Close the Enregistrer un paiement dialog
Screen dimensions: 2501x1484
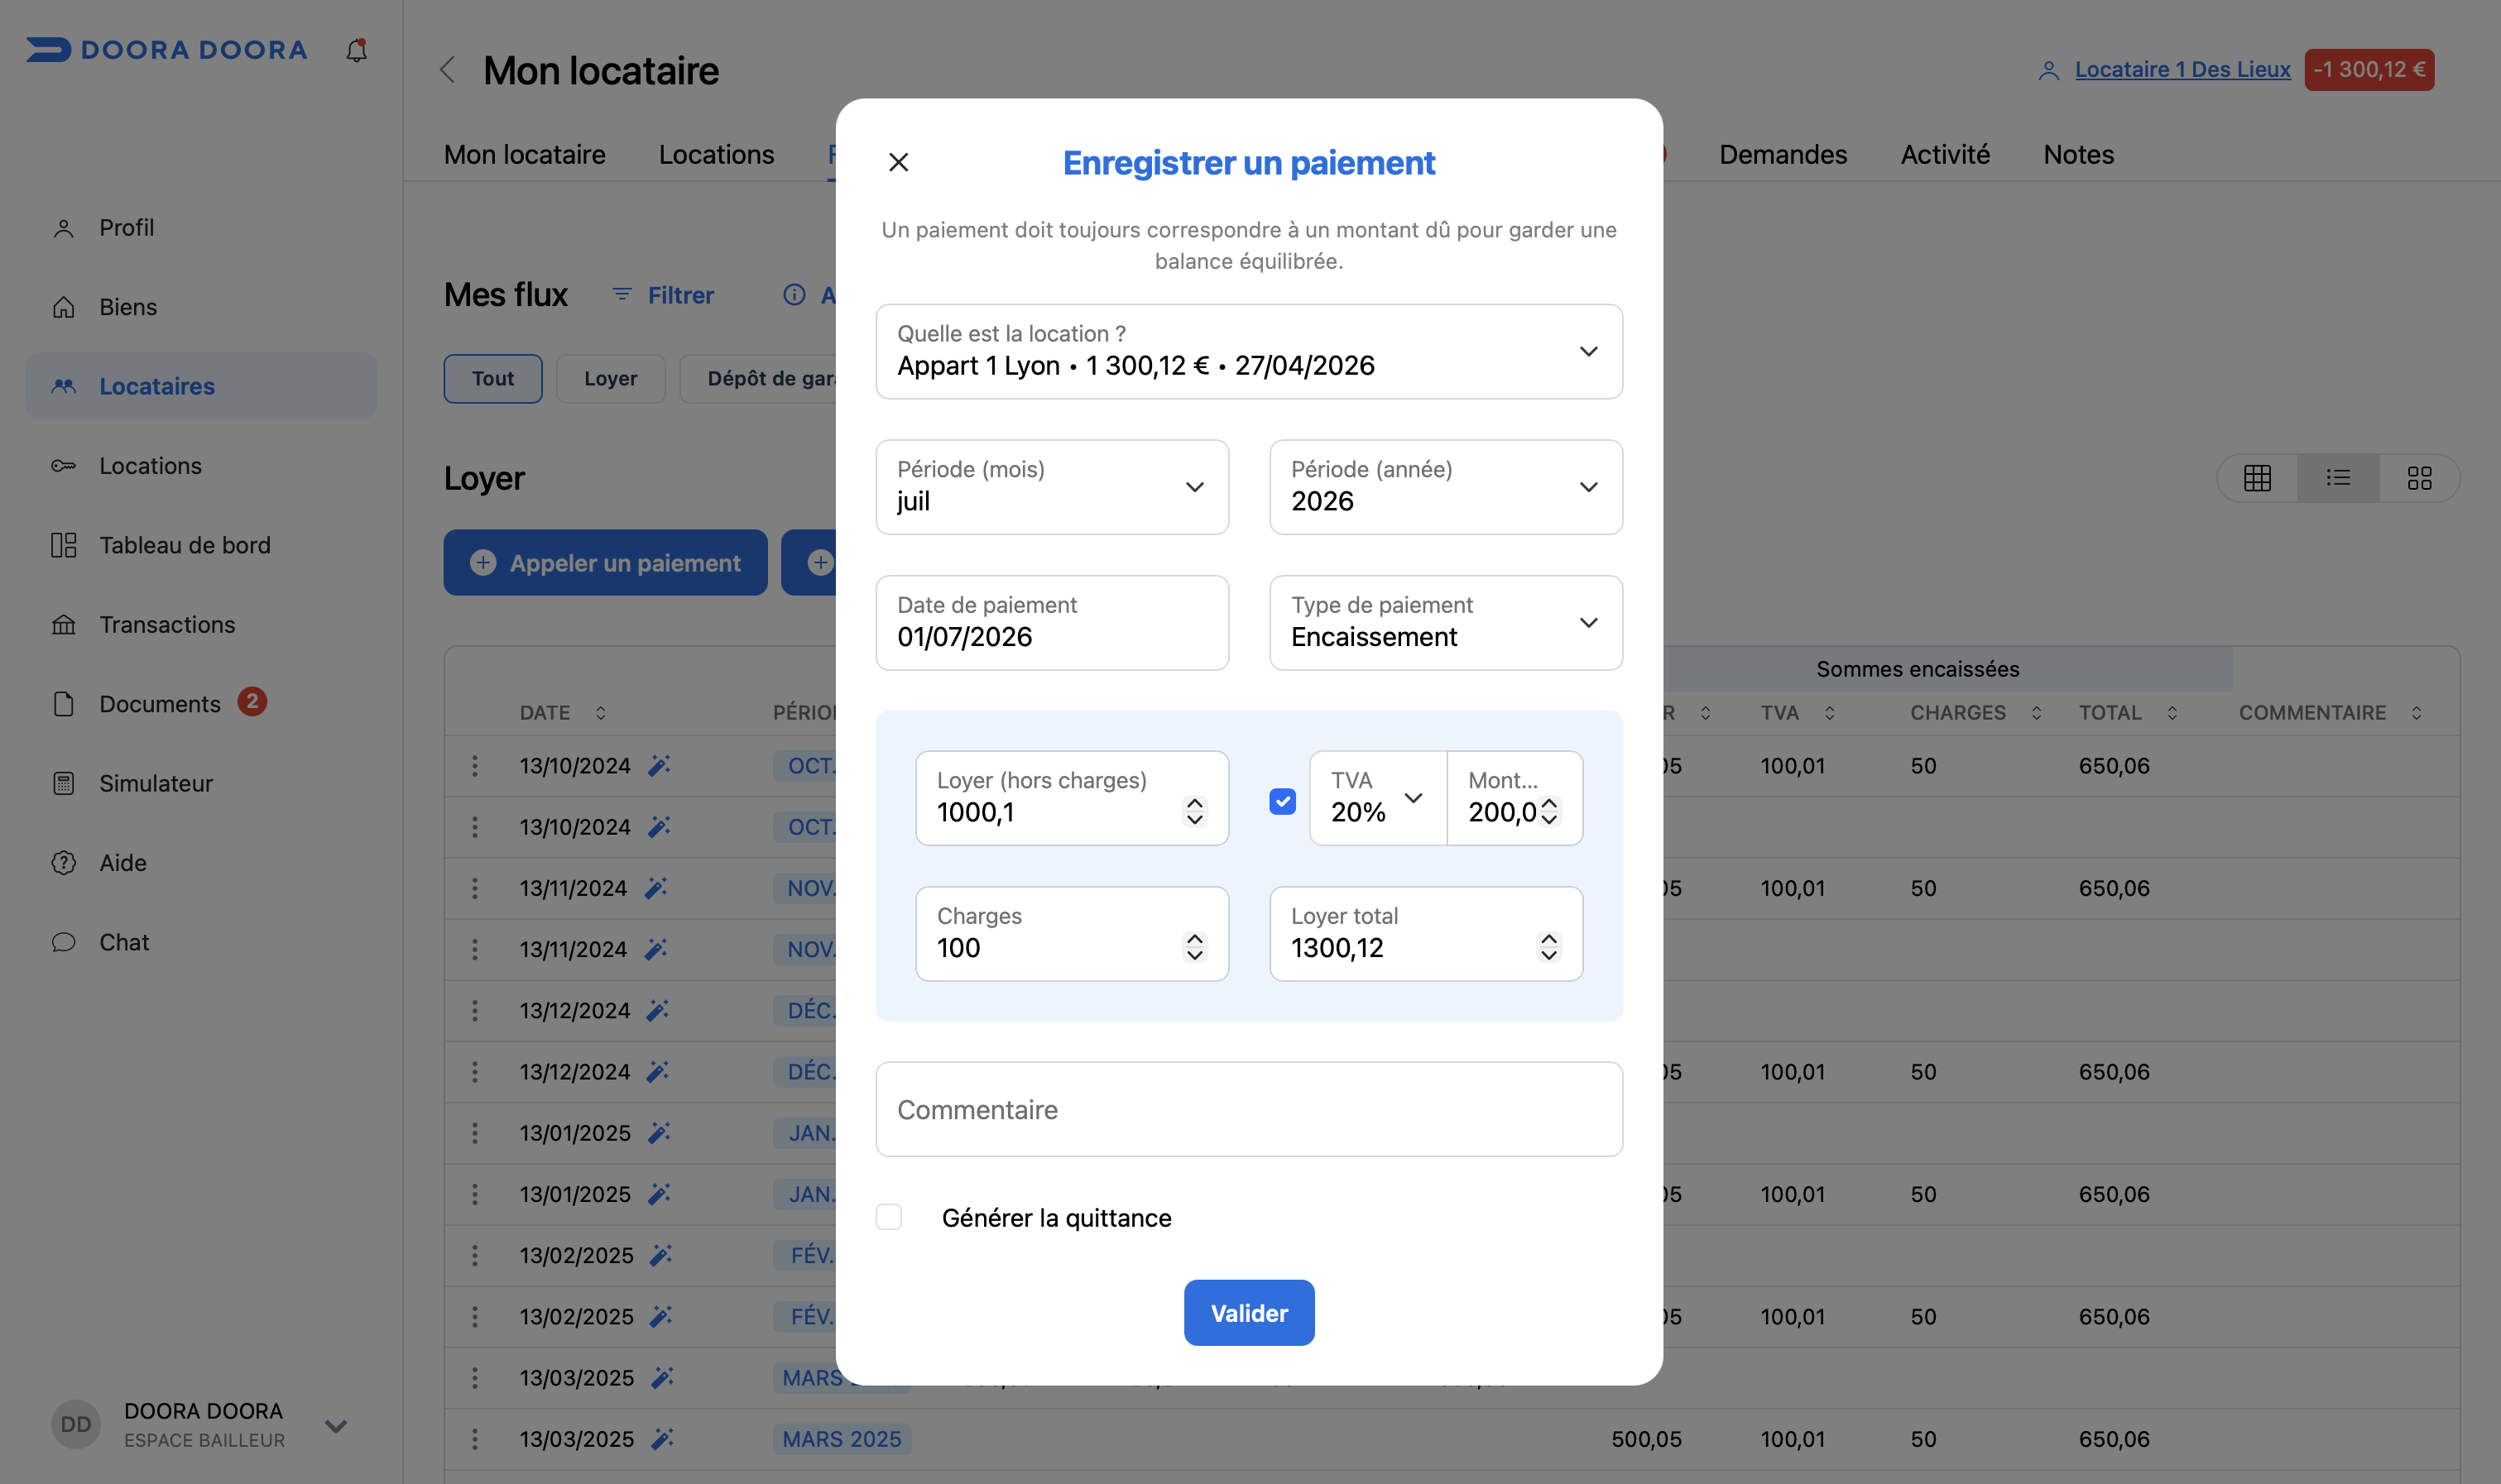pyautogui.click(x=899, y=162)
